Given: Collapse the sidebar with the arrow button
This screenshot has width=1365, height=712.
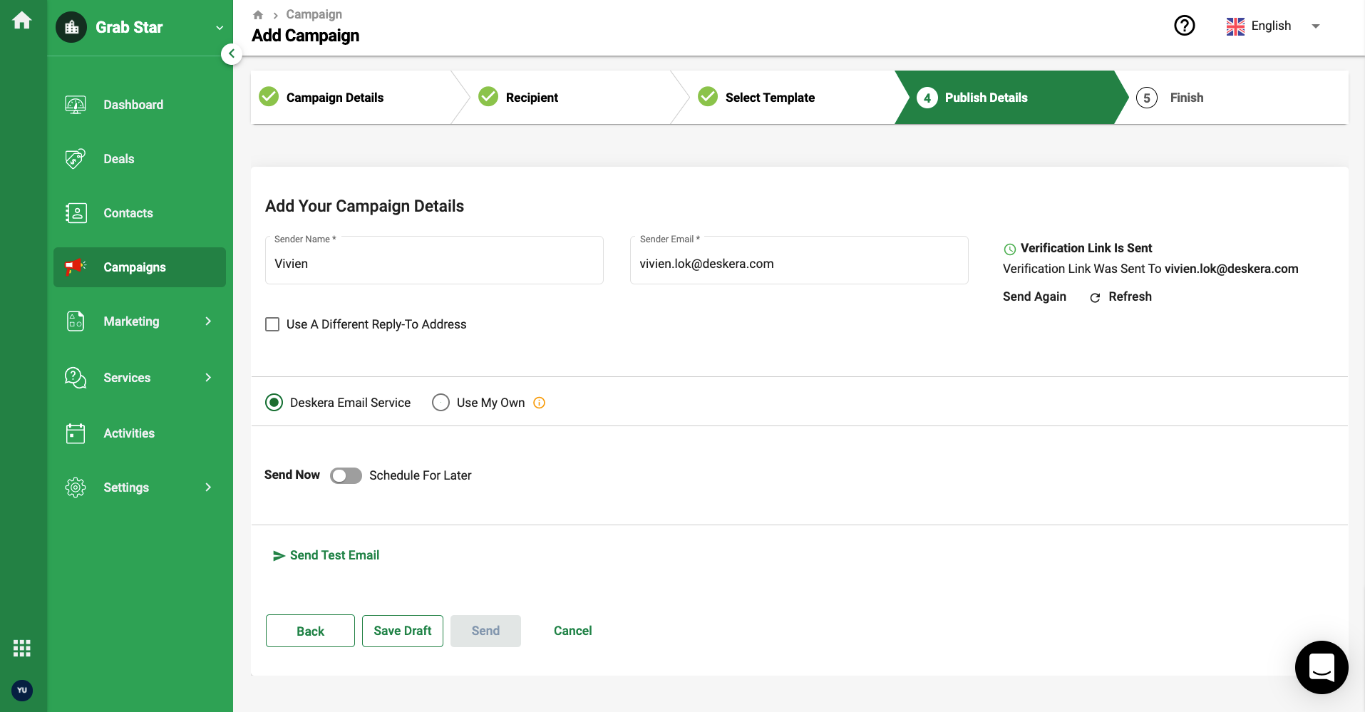Looking at the screenshot, I should (232, 53).
